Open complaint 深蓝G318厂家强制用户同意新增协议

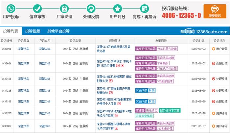pos(113,91)
